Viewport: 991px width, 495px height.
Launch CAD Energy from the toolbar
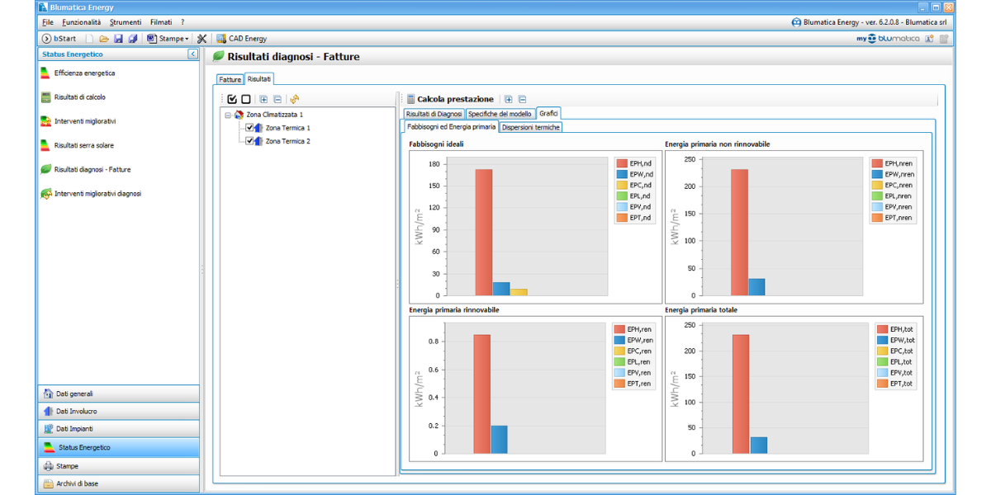point(241,39)
